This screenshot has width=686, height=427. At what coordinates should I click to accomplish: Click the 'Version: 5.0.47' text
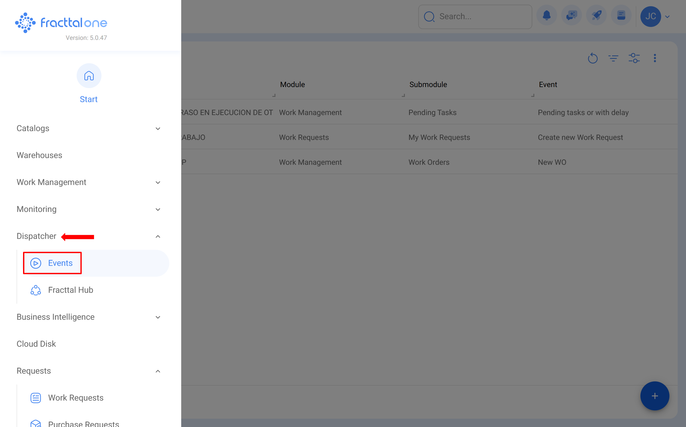point(86,38)
